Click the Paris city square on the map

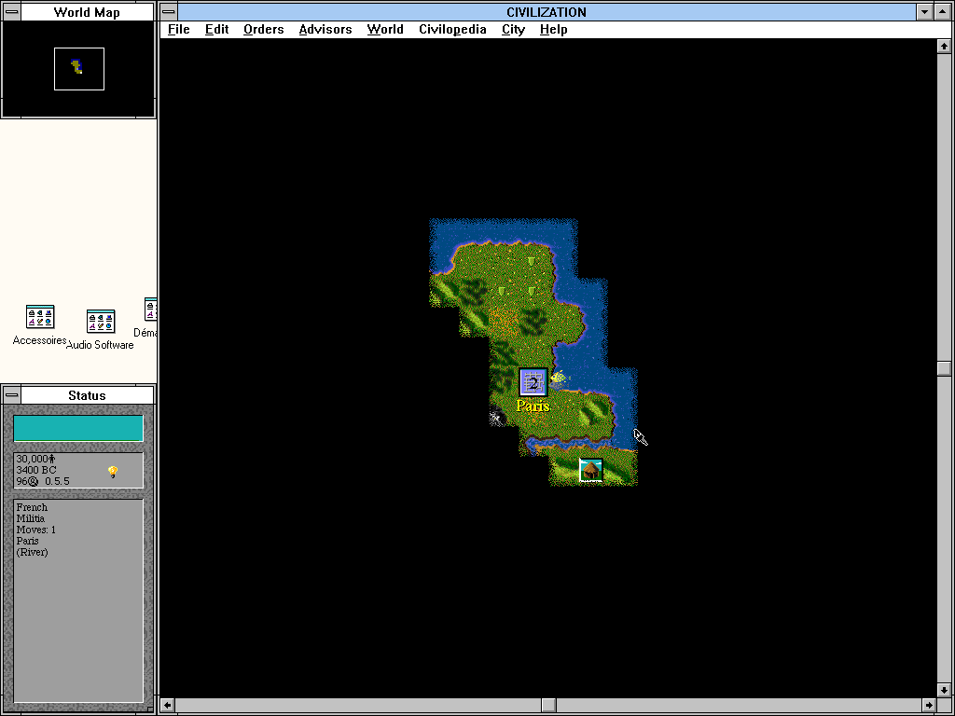(533, 383)
